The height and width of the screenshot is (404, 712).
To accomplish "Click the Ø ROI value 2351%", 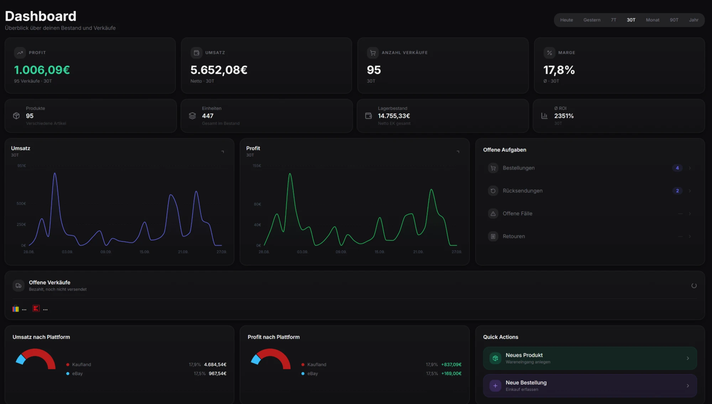I will point(564,116).
